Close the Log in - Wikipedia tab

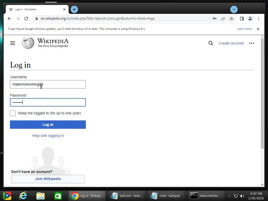point(64,9)
